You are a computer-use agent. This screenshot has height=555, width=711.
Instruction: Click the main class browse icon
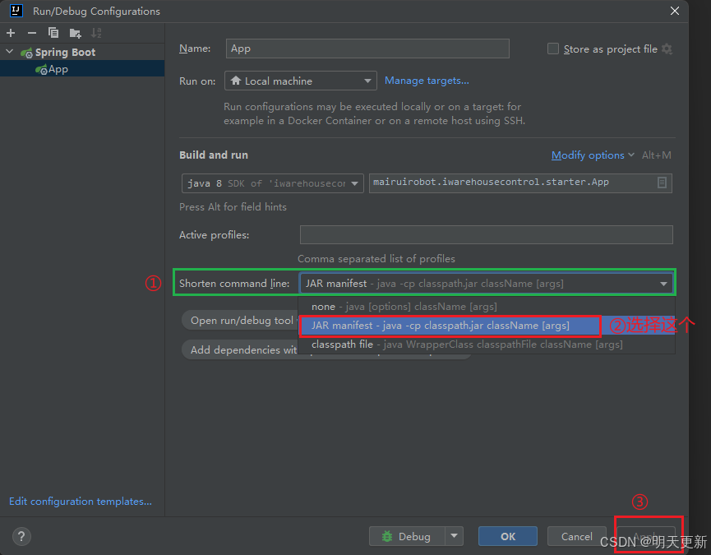pos(663,183)
